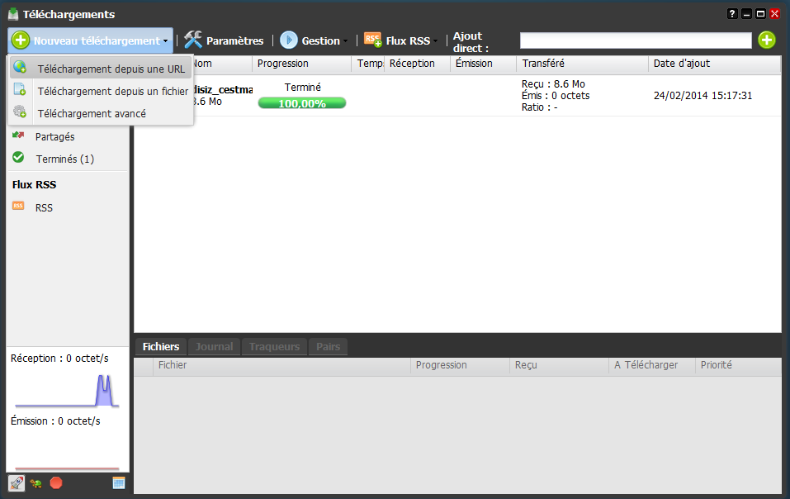Click the Flux RSS sidebar heading
790x499 pixels.
(35, 184)
